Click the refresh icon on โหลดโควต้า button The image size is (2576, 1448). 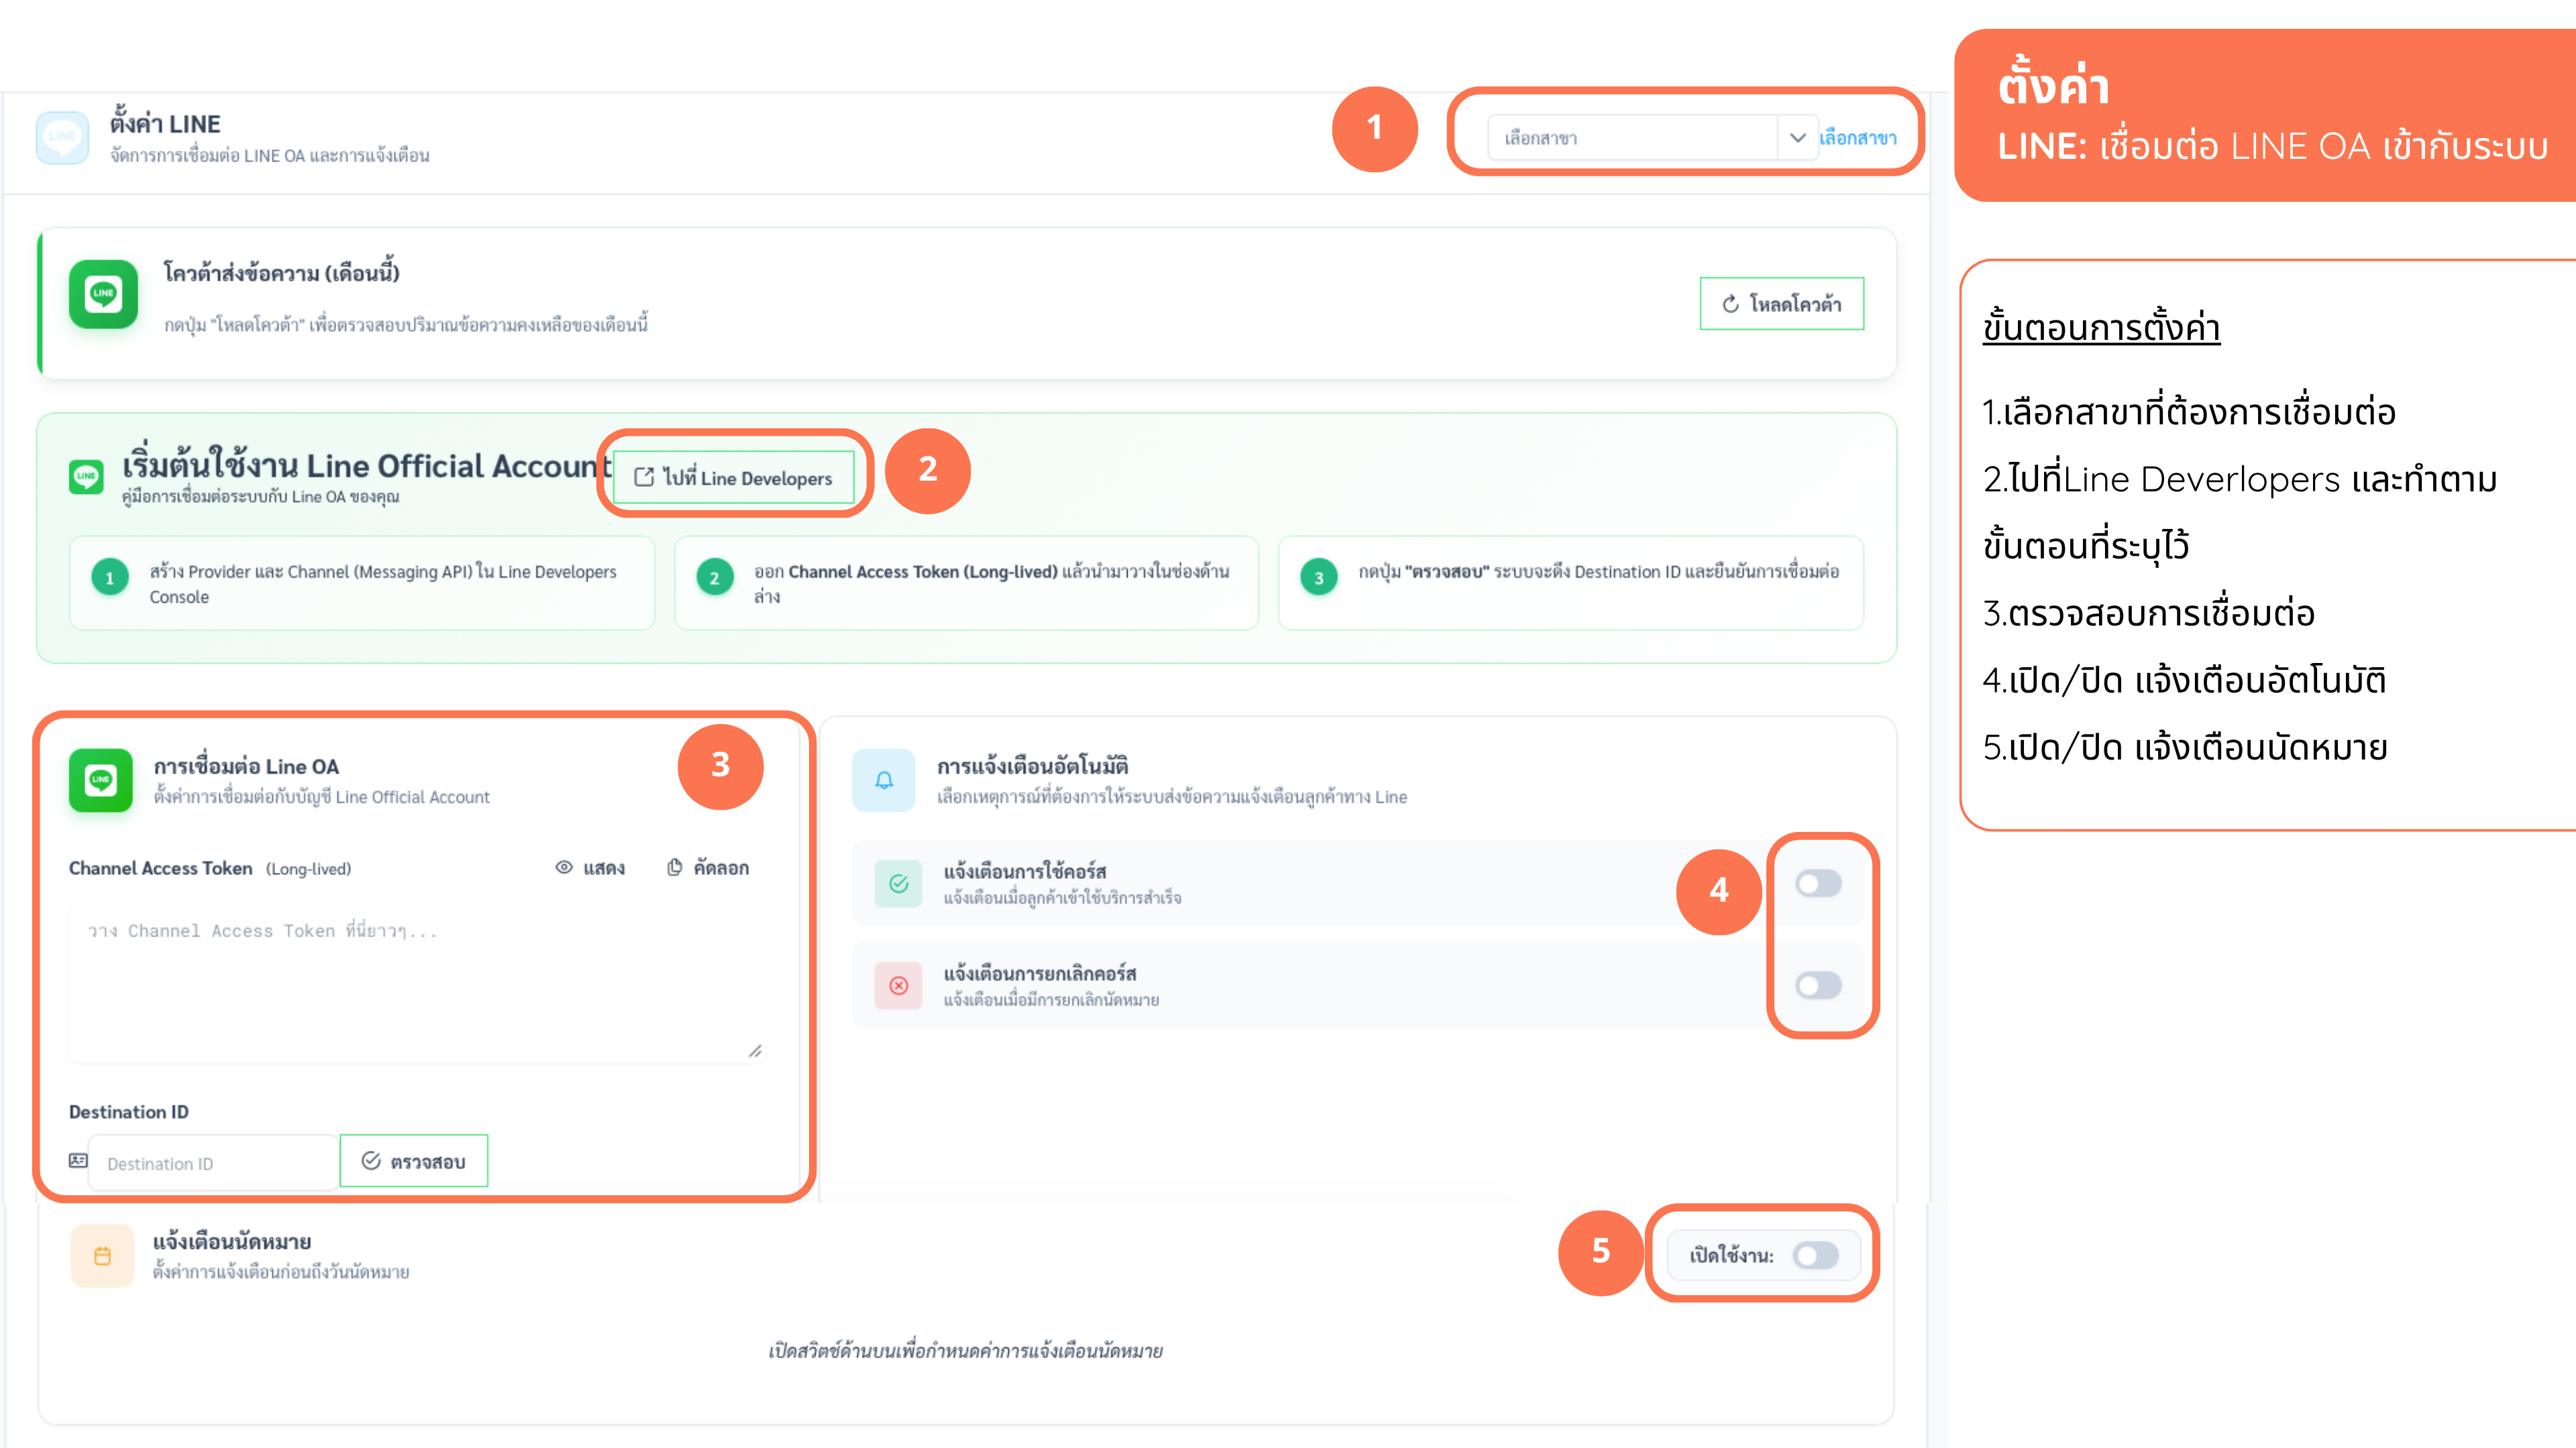pyautogui.click(x=1730, y=304)
